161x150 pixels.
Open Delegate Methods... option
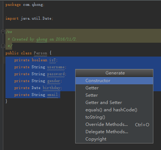click(114, 132)
